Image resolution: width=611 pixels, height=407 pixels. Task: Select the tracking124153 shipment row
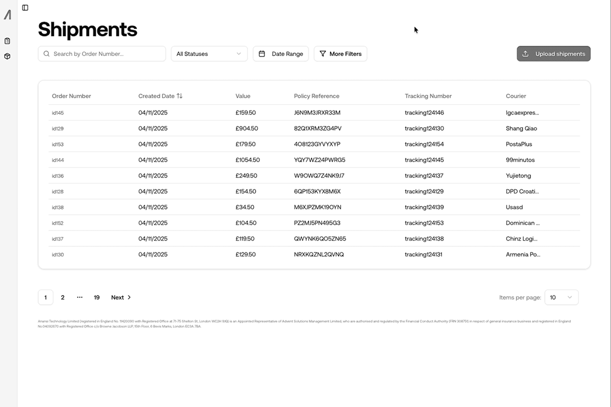(424, 223)
